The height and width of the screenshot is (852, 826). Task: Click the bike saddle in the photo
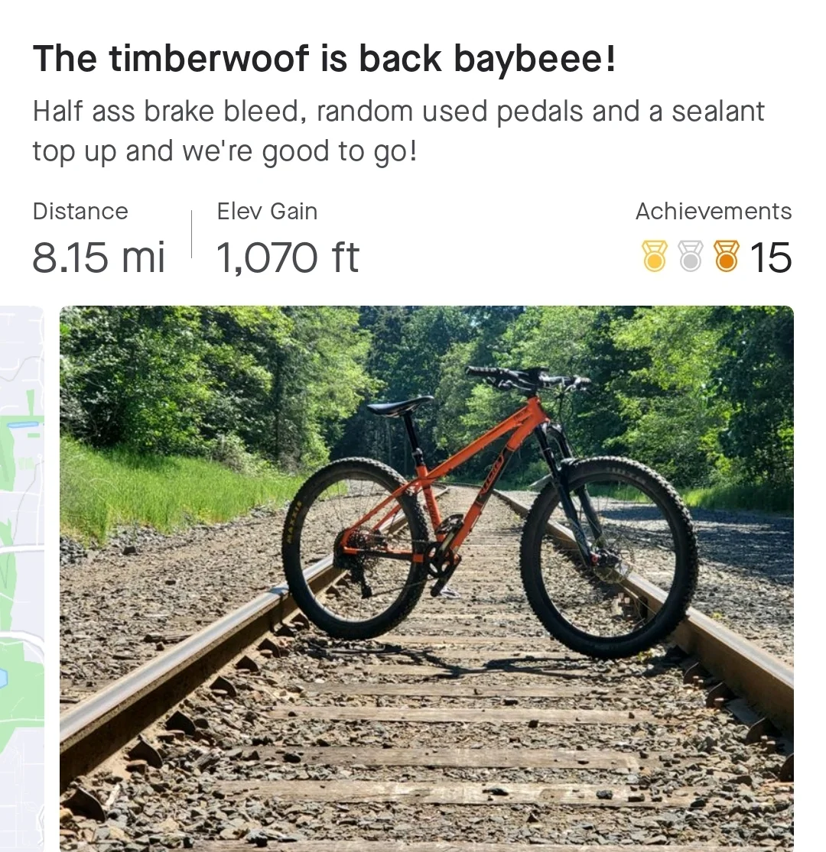click(400, 405)
